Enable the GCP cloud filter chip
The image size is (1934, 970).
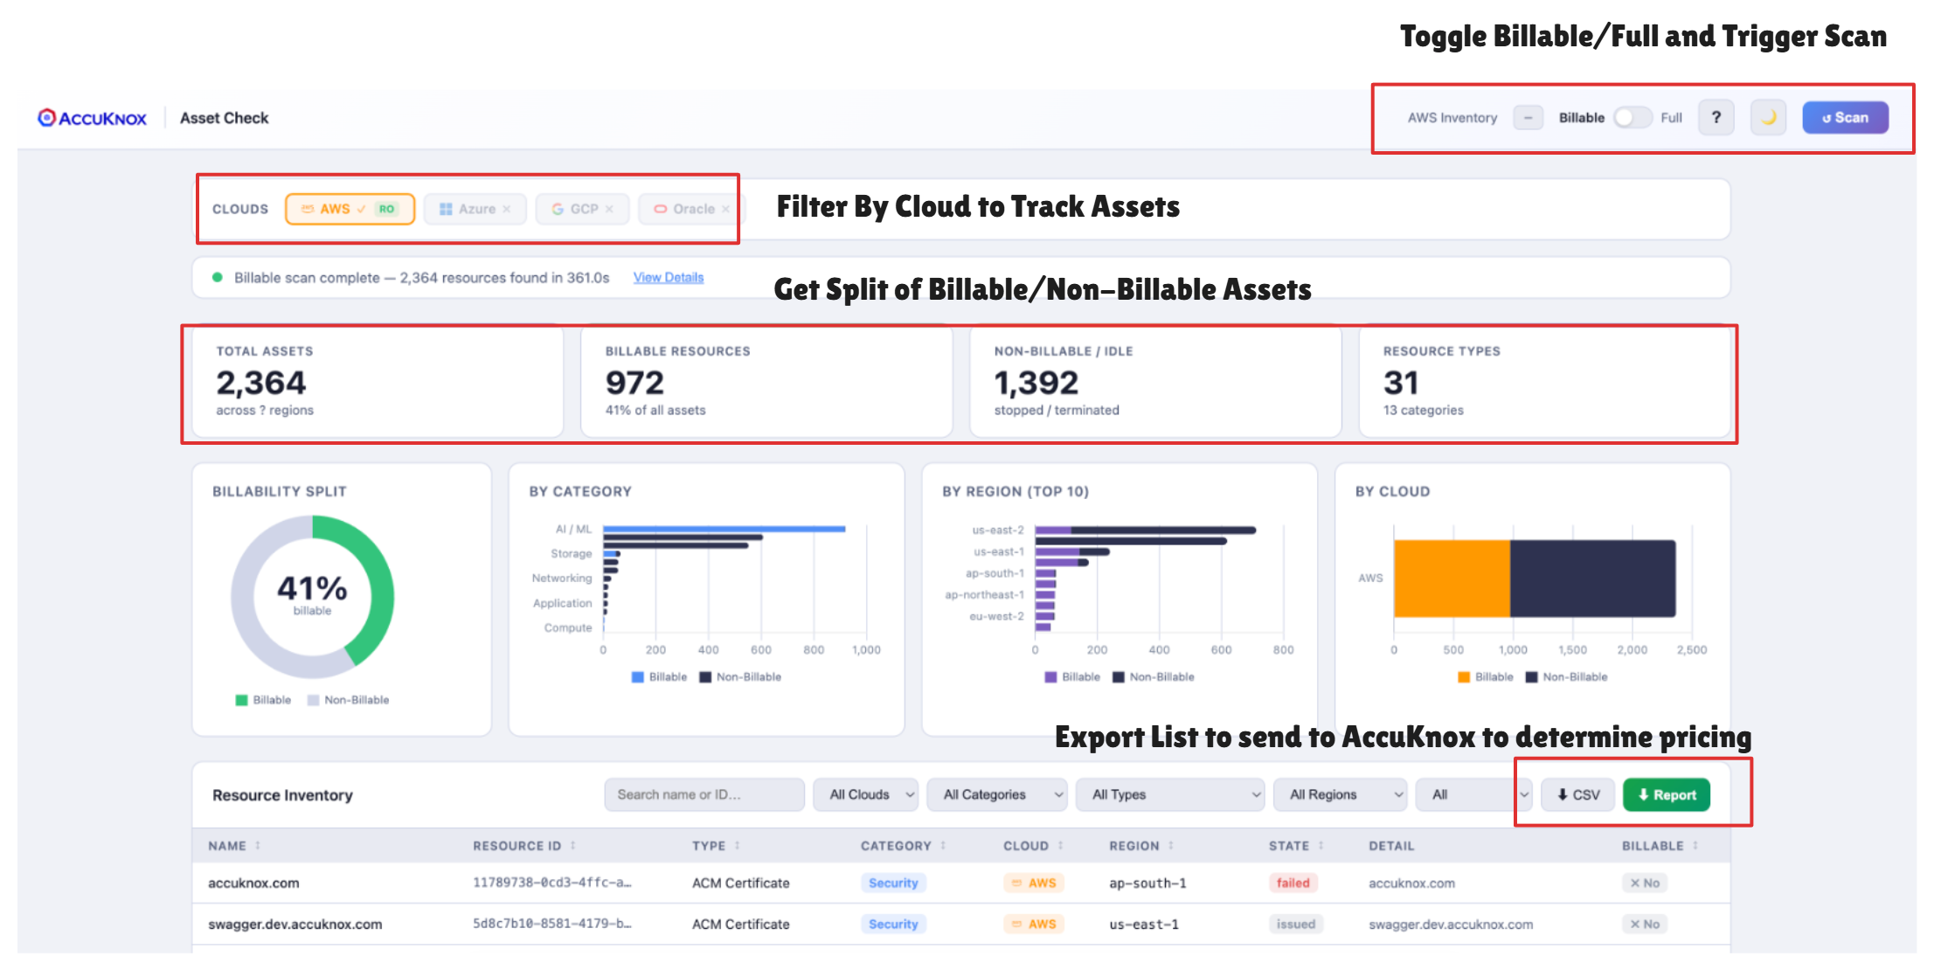pyautogui.click(x=582, y=209)
